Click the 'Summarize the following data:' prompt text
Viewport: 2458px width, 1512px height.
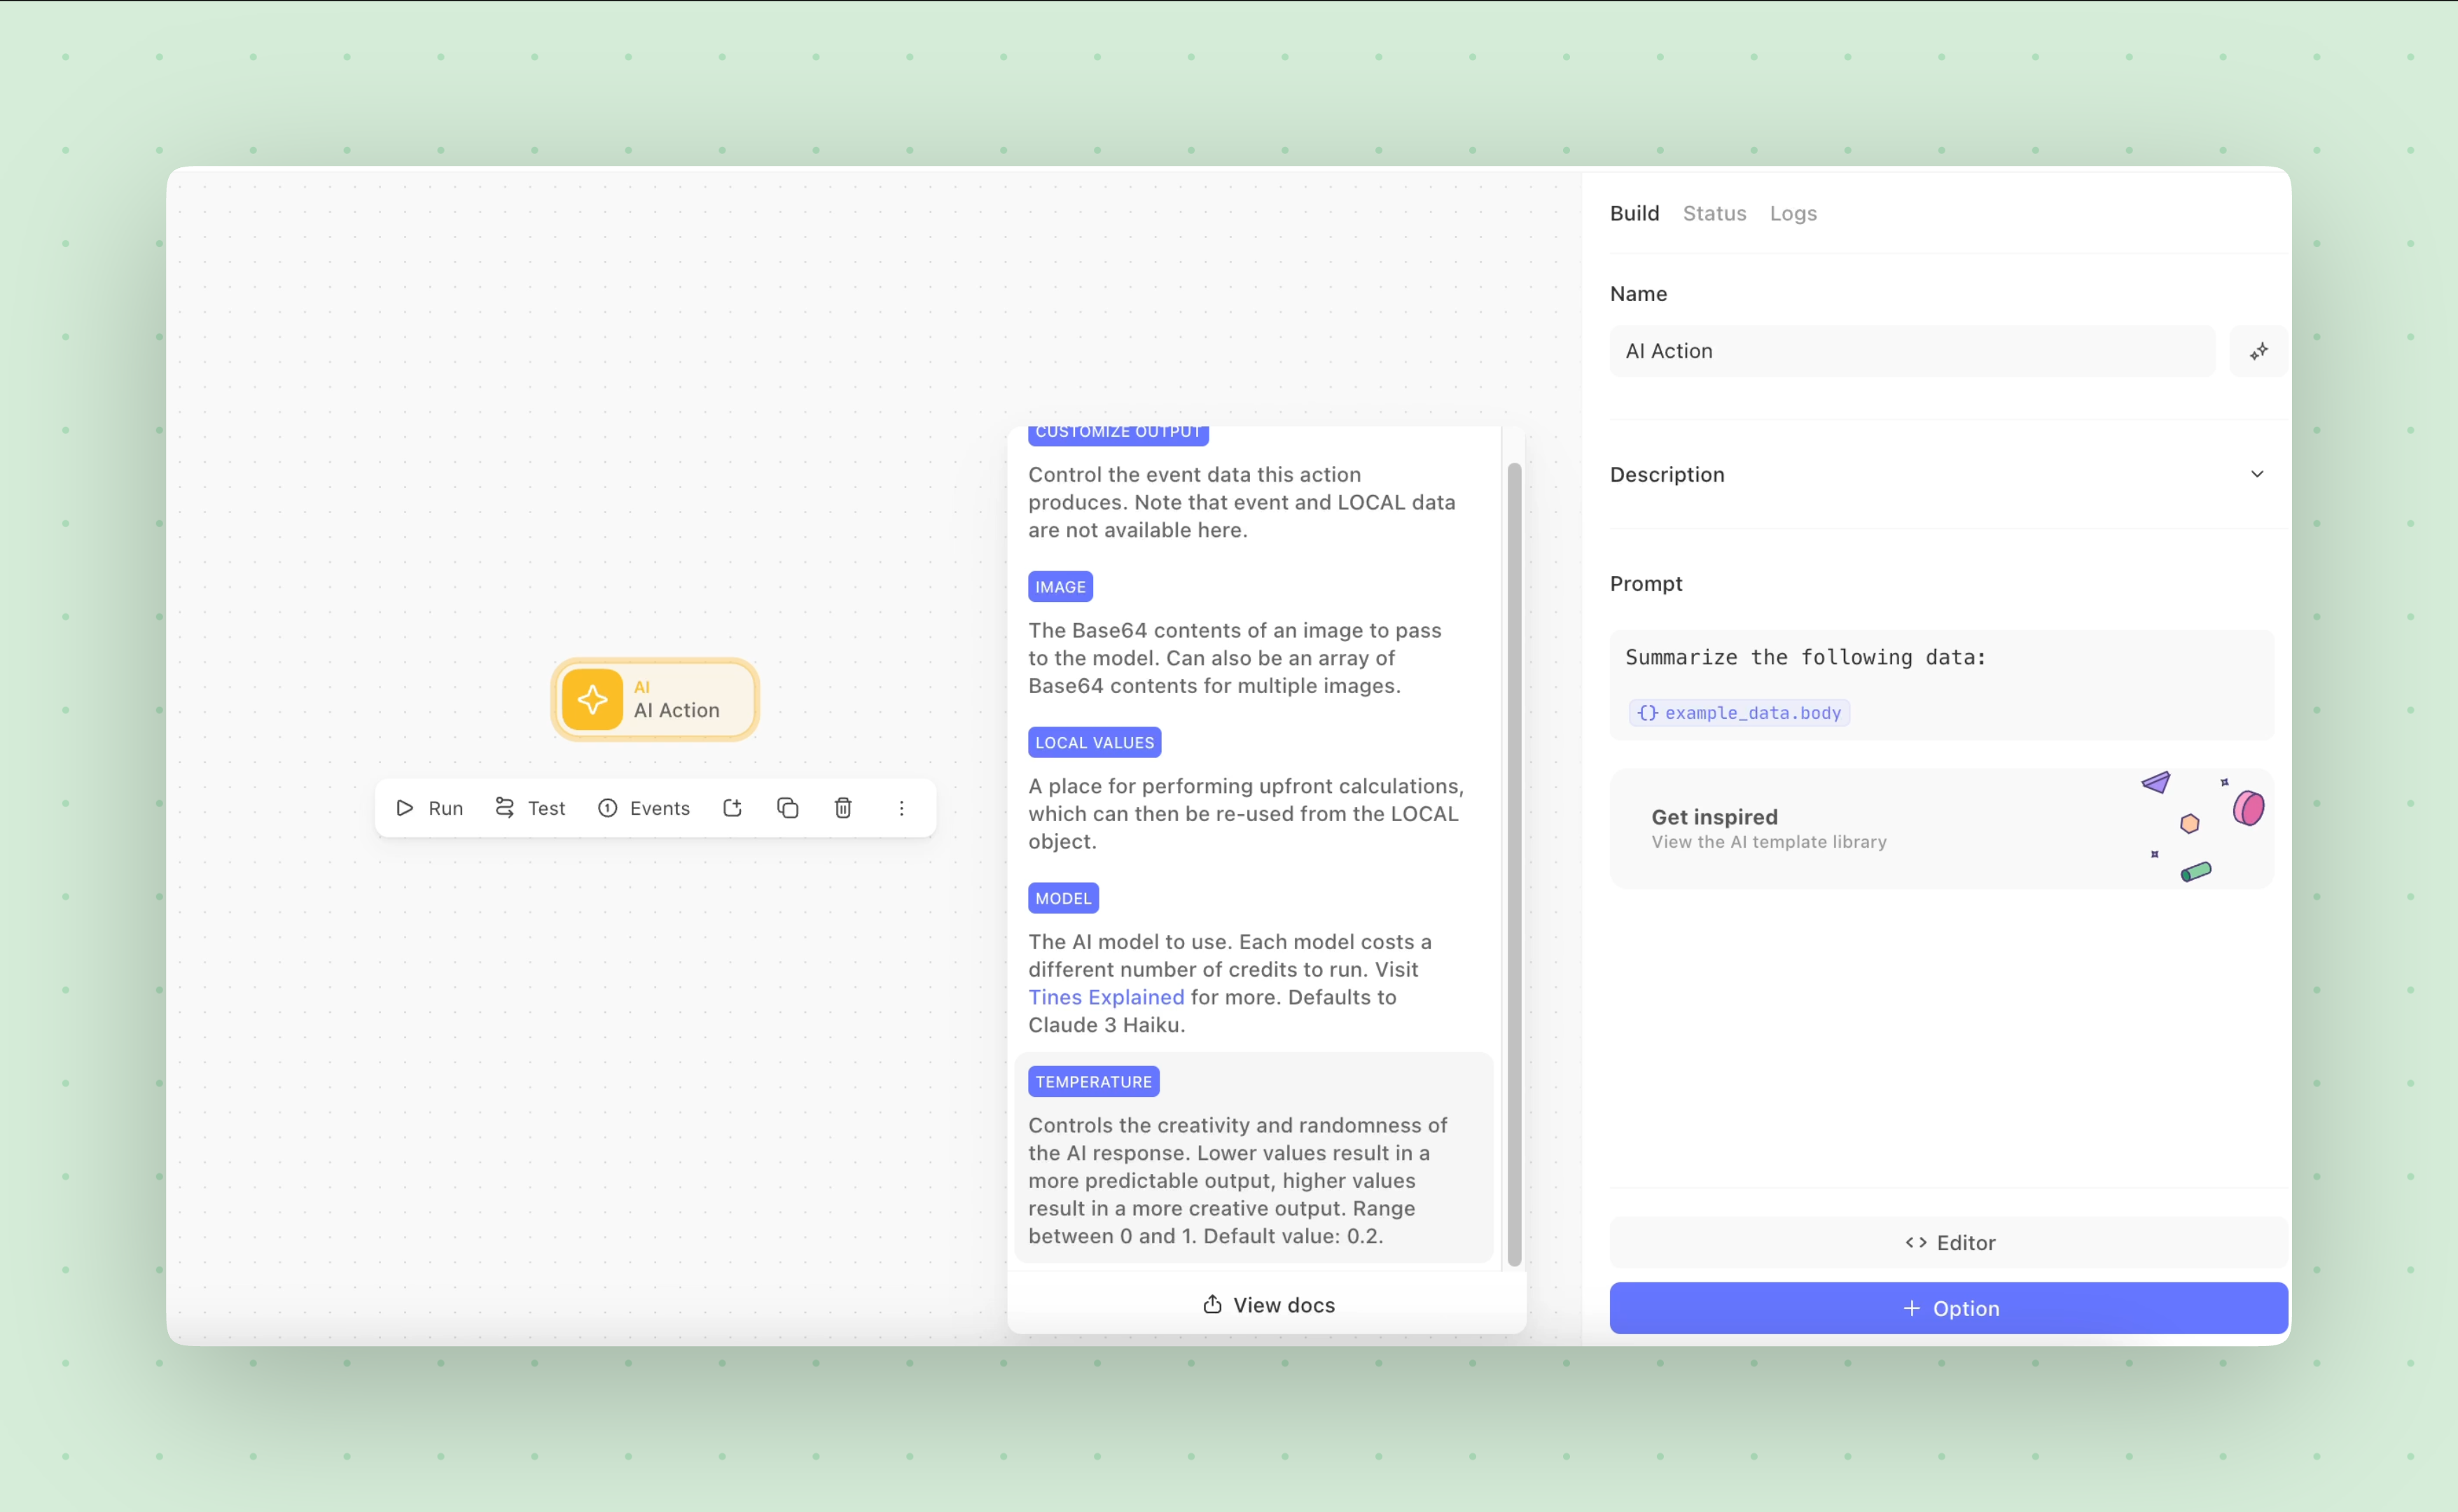pos(1805,657)
